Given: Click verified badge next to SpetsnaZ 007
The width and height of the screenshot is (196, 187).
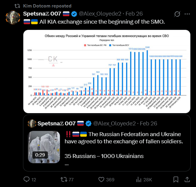Looking at the screenshot, I should (74, 14).
